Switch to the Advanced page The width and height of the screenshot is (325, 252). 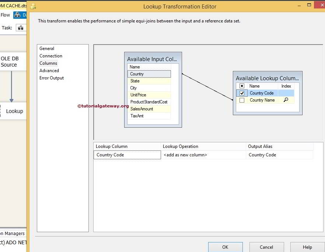pos(49,70)
